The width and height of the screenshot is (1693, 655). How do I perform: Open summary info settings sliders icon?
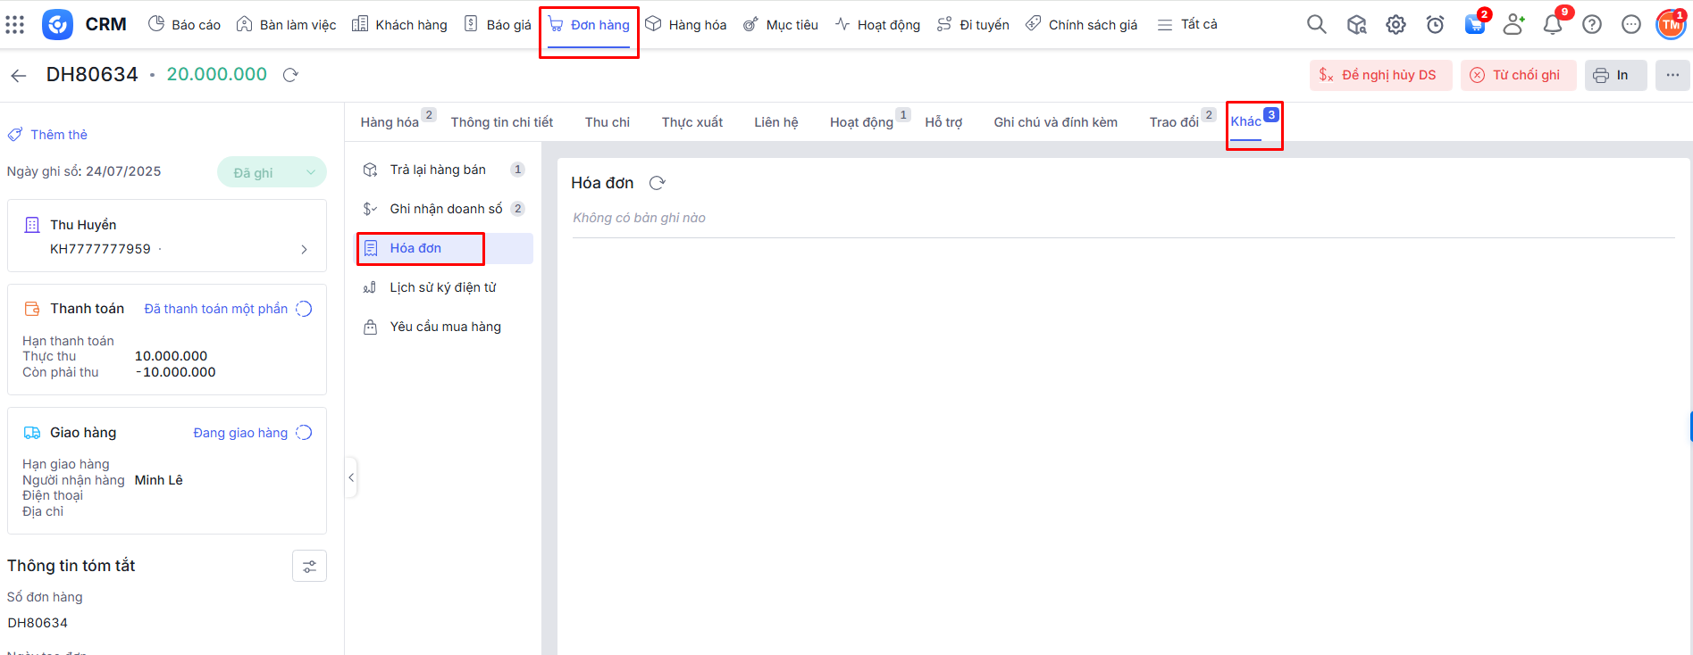[309, 566]
